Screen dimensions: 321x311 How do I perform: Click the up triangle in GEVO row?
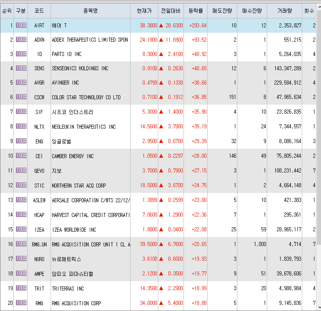[161, 170]
